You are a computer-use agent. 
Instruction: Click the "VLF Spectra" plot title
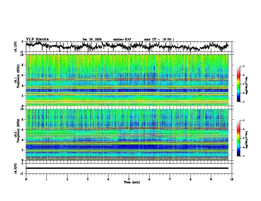point(37,39)
